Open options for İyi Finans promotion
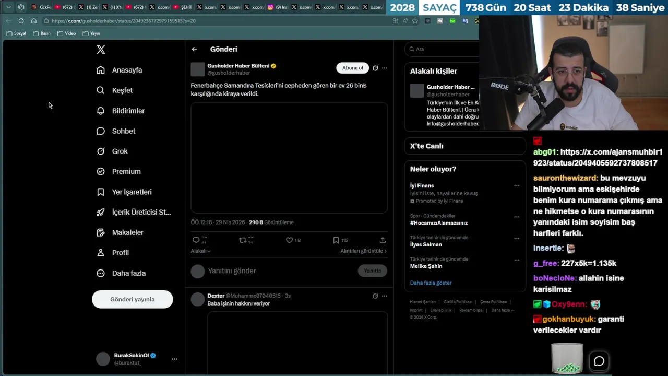 (517, 185)
